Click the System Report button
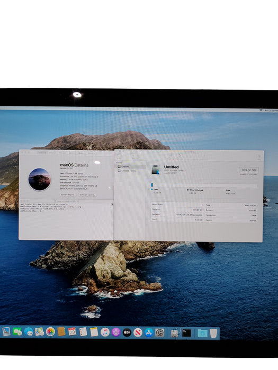 [x=68, y=195]
